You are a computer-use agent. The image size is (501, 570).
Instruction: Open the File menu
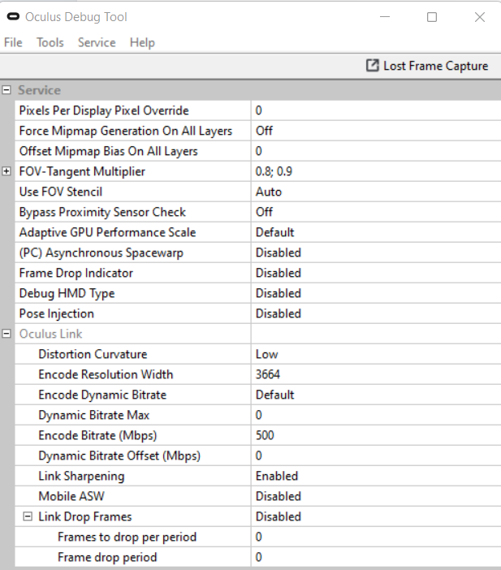[13, 42]
